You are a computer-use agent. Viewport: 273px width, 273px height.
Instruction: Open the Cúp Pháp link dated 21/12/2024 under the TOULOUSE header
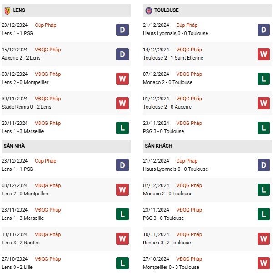[187, 25]
